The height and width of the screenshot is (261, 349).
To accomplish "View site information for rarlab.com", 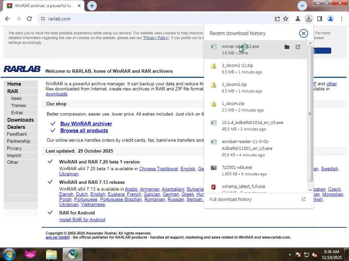I will point(43,19).
